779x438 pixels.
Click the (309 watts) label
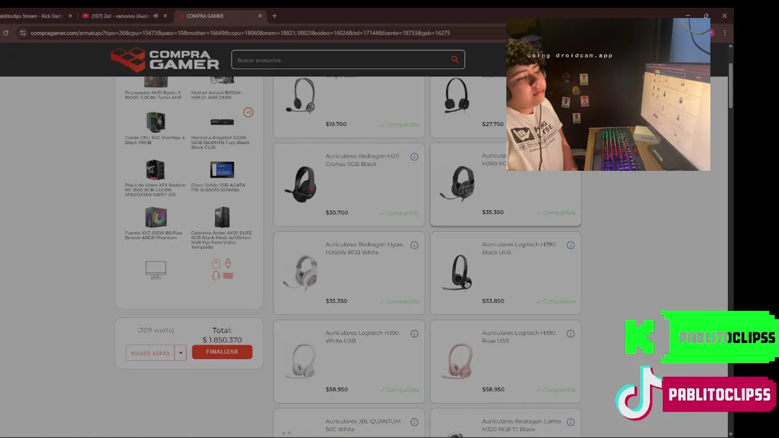[x=156, y=330]
